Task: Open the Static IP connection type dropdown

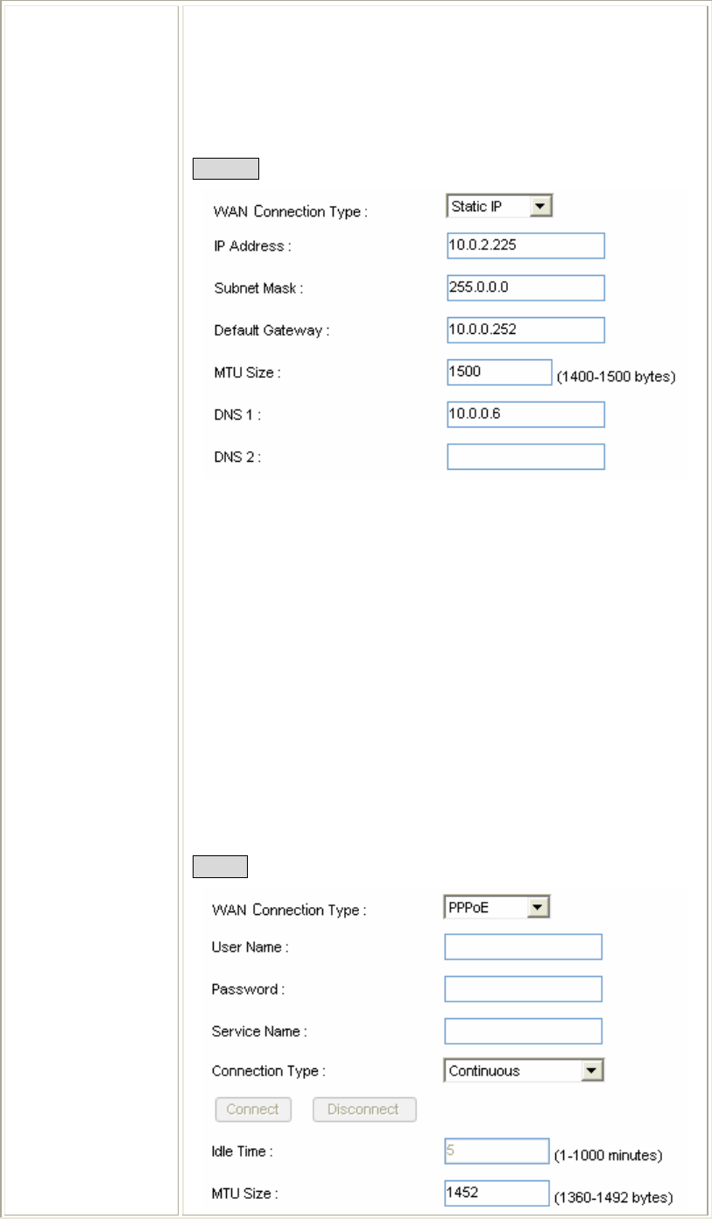Action: pyautogui.click(x=500, y=206)
